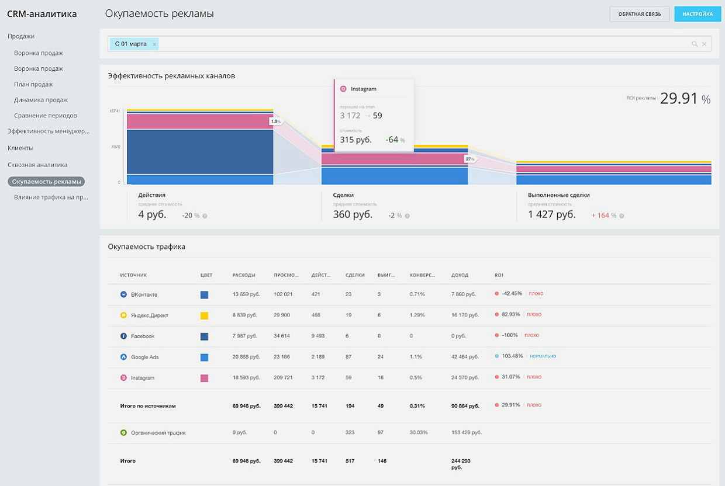The image size is (725, 486).
Task: Expand the Продажи sidebar section
Action: [x=20, y=36]
